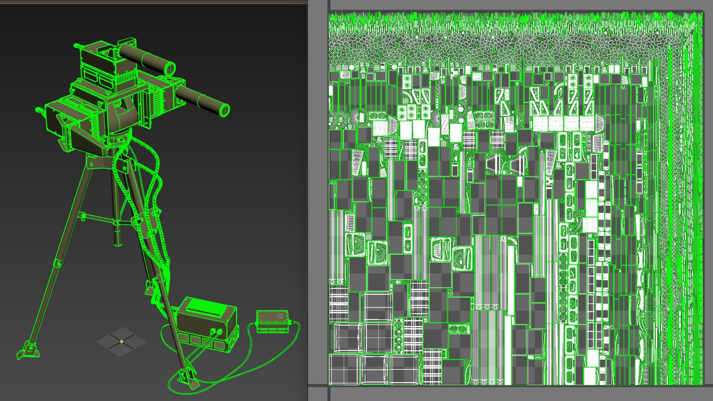This screenshot has width=713, height=401.
Task: Select the tripod's center column lower end
Action: 117,238
